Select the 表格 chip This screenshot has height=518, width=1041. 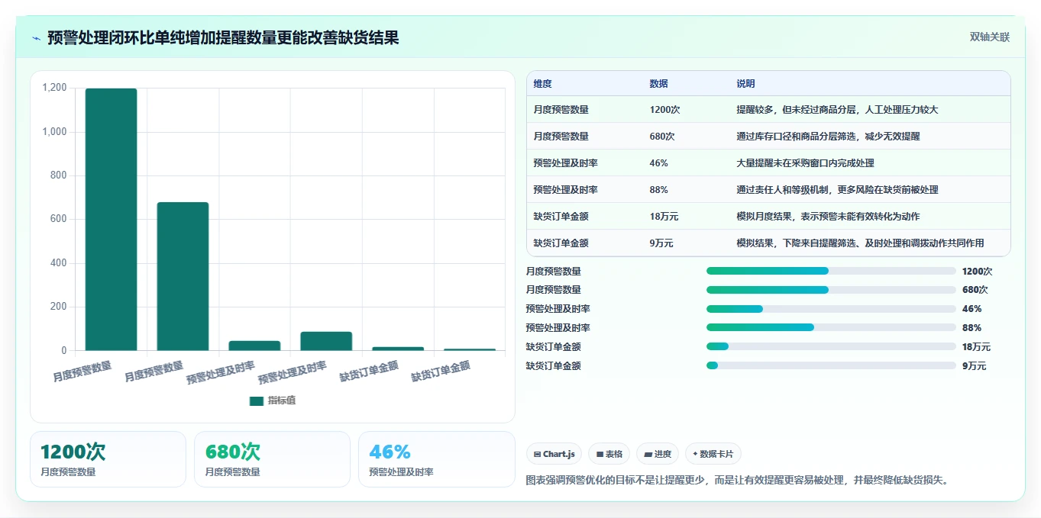point(609,454)
